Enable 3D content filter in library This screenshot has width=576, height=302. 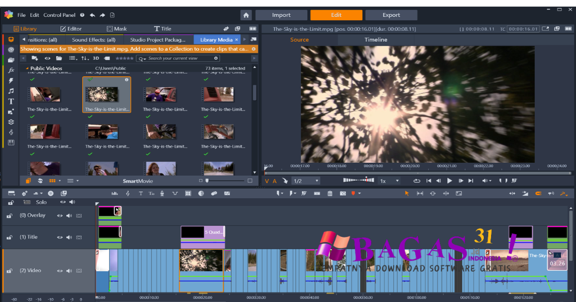96,58
